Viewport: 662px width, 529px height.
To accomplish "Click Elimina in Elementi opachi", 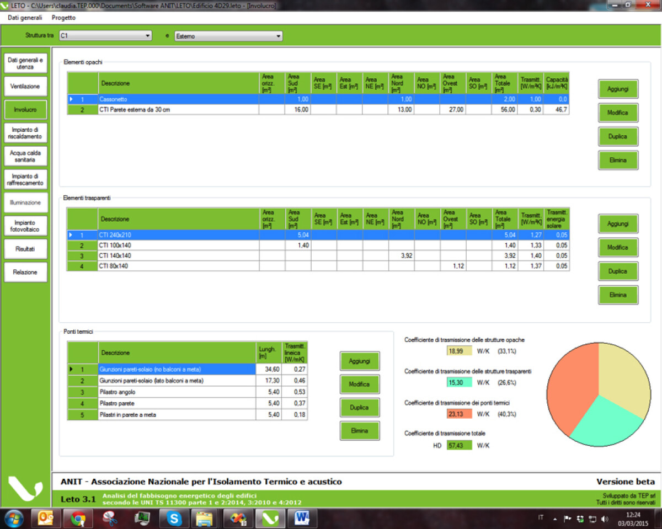I will [618, 160].
